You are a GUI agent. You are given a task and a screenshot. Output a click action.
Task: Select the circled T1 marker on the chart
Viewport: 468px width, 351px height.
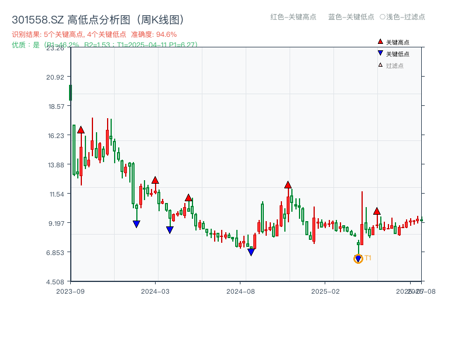click(x=358, y=257)
